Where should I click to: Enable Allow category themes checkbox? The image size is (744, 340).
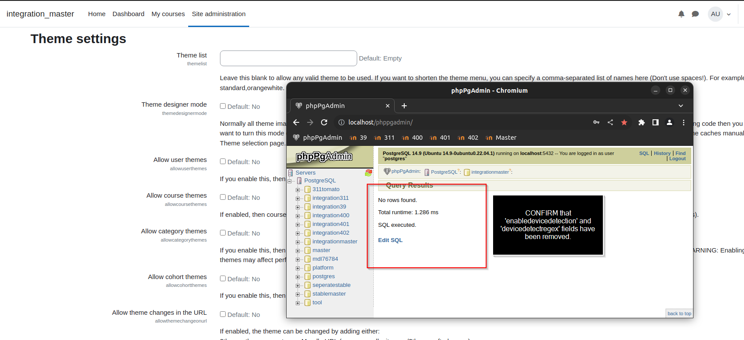tap(223, 233)
